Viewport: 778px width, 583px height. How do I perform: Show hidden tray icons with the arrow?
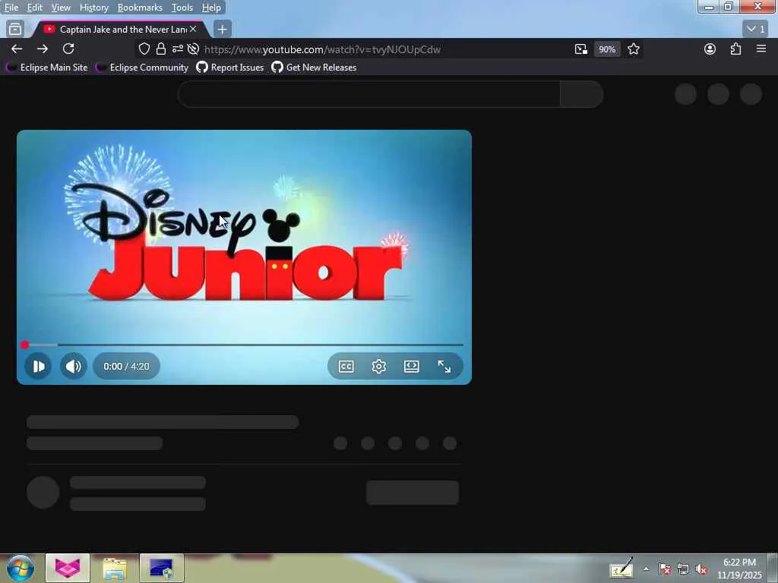tap(646, 569)
